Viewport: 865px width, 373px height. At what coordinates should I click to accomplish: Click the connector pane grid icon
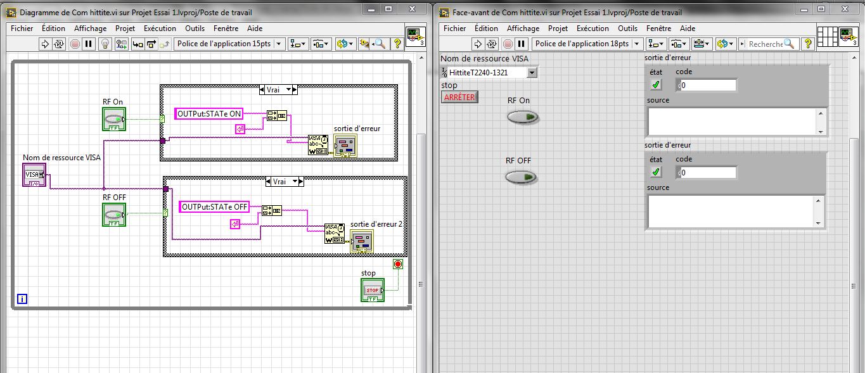click(827, 37)
